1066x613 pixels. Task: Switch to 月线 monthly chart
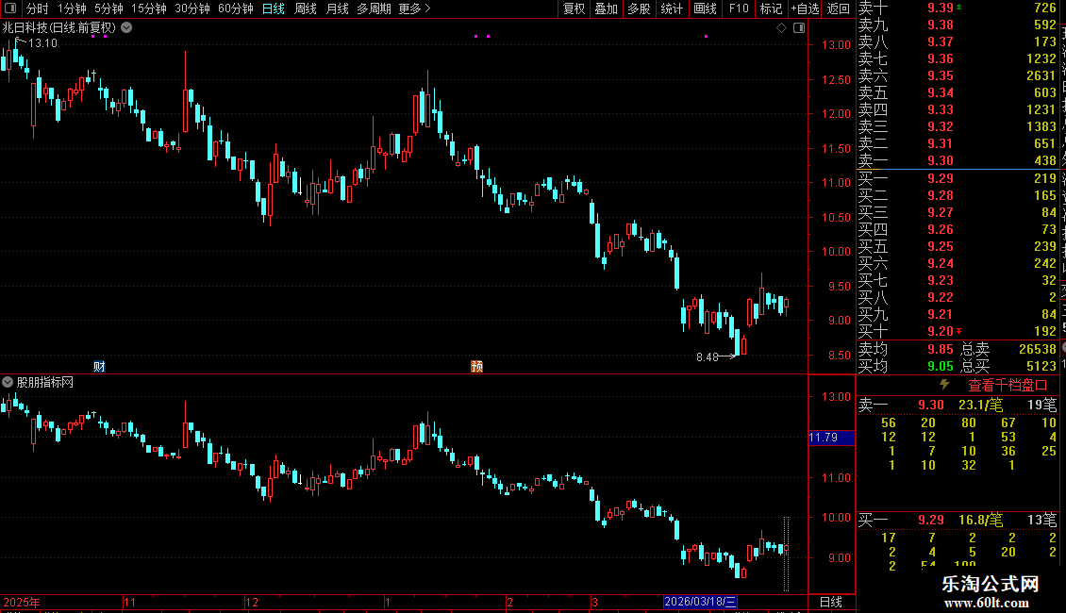[x=337, y=8]
